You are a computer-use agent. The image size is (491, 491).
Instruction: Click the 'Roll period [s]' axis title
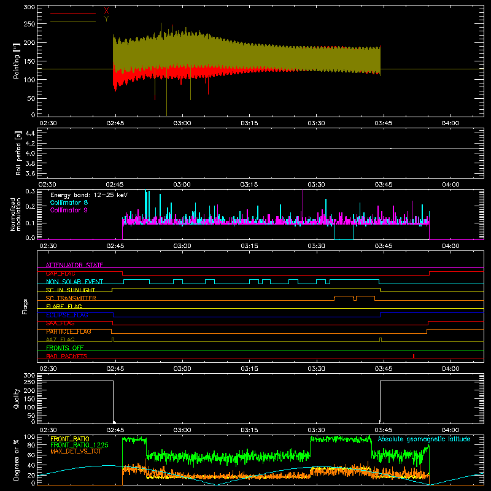[x=18, y=153]
